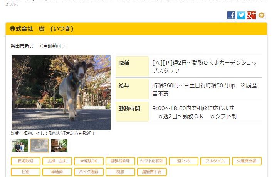This screenshot has width=274, height=177.
Task: Open the 株式会社 樹 (いつき) company heading
Action: tap(42, 29)
